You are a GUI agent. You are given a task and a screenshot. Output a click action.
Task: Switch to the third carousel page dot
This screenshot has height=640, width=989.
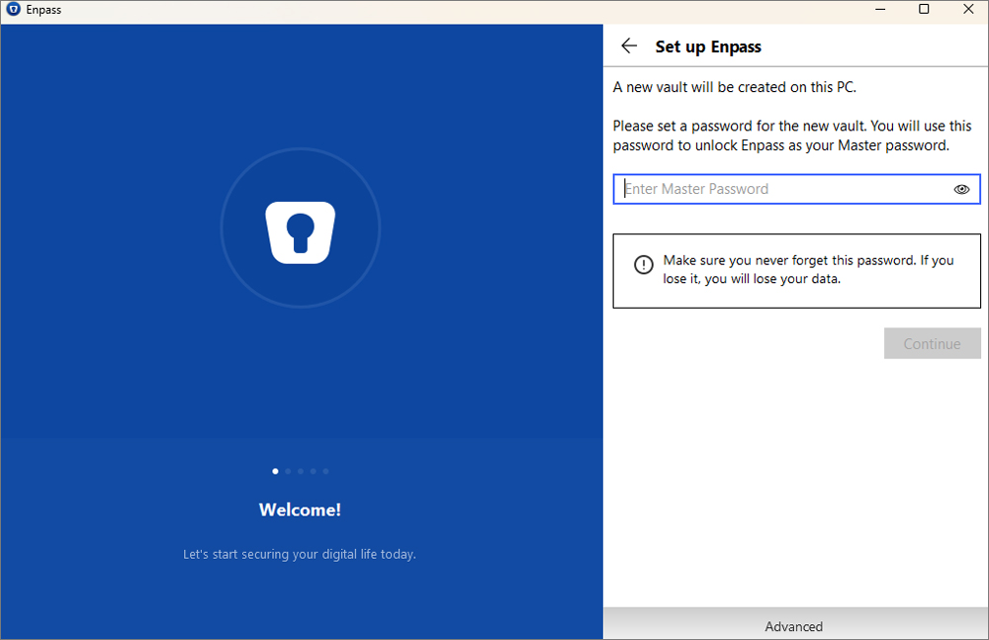[x=301, y=471]
